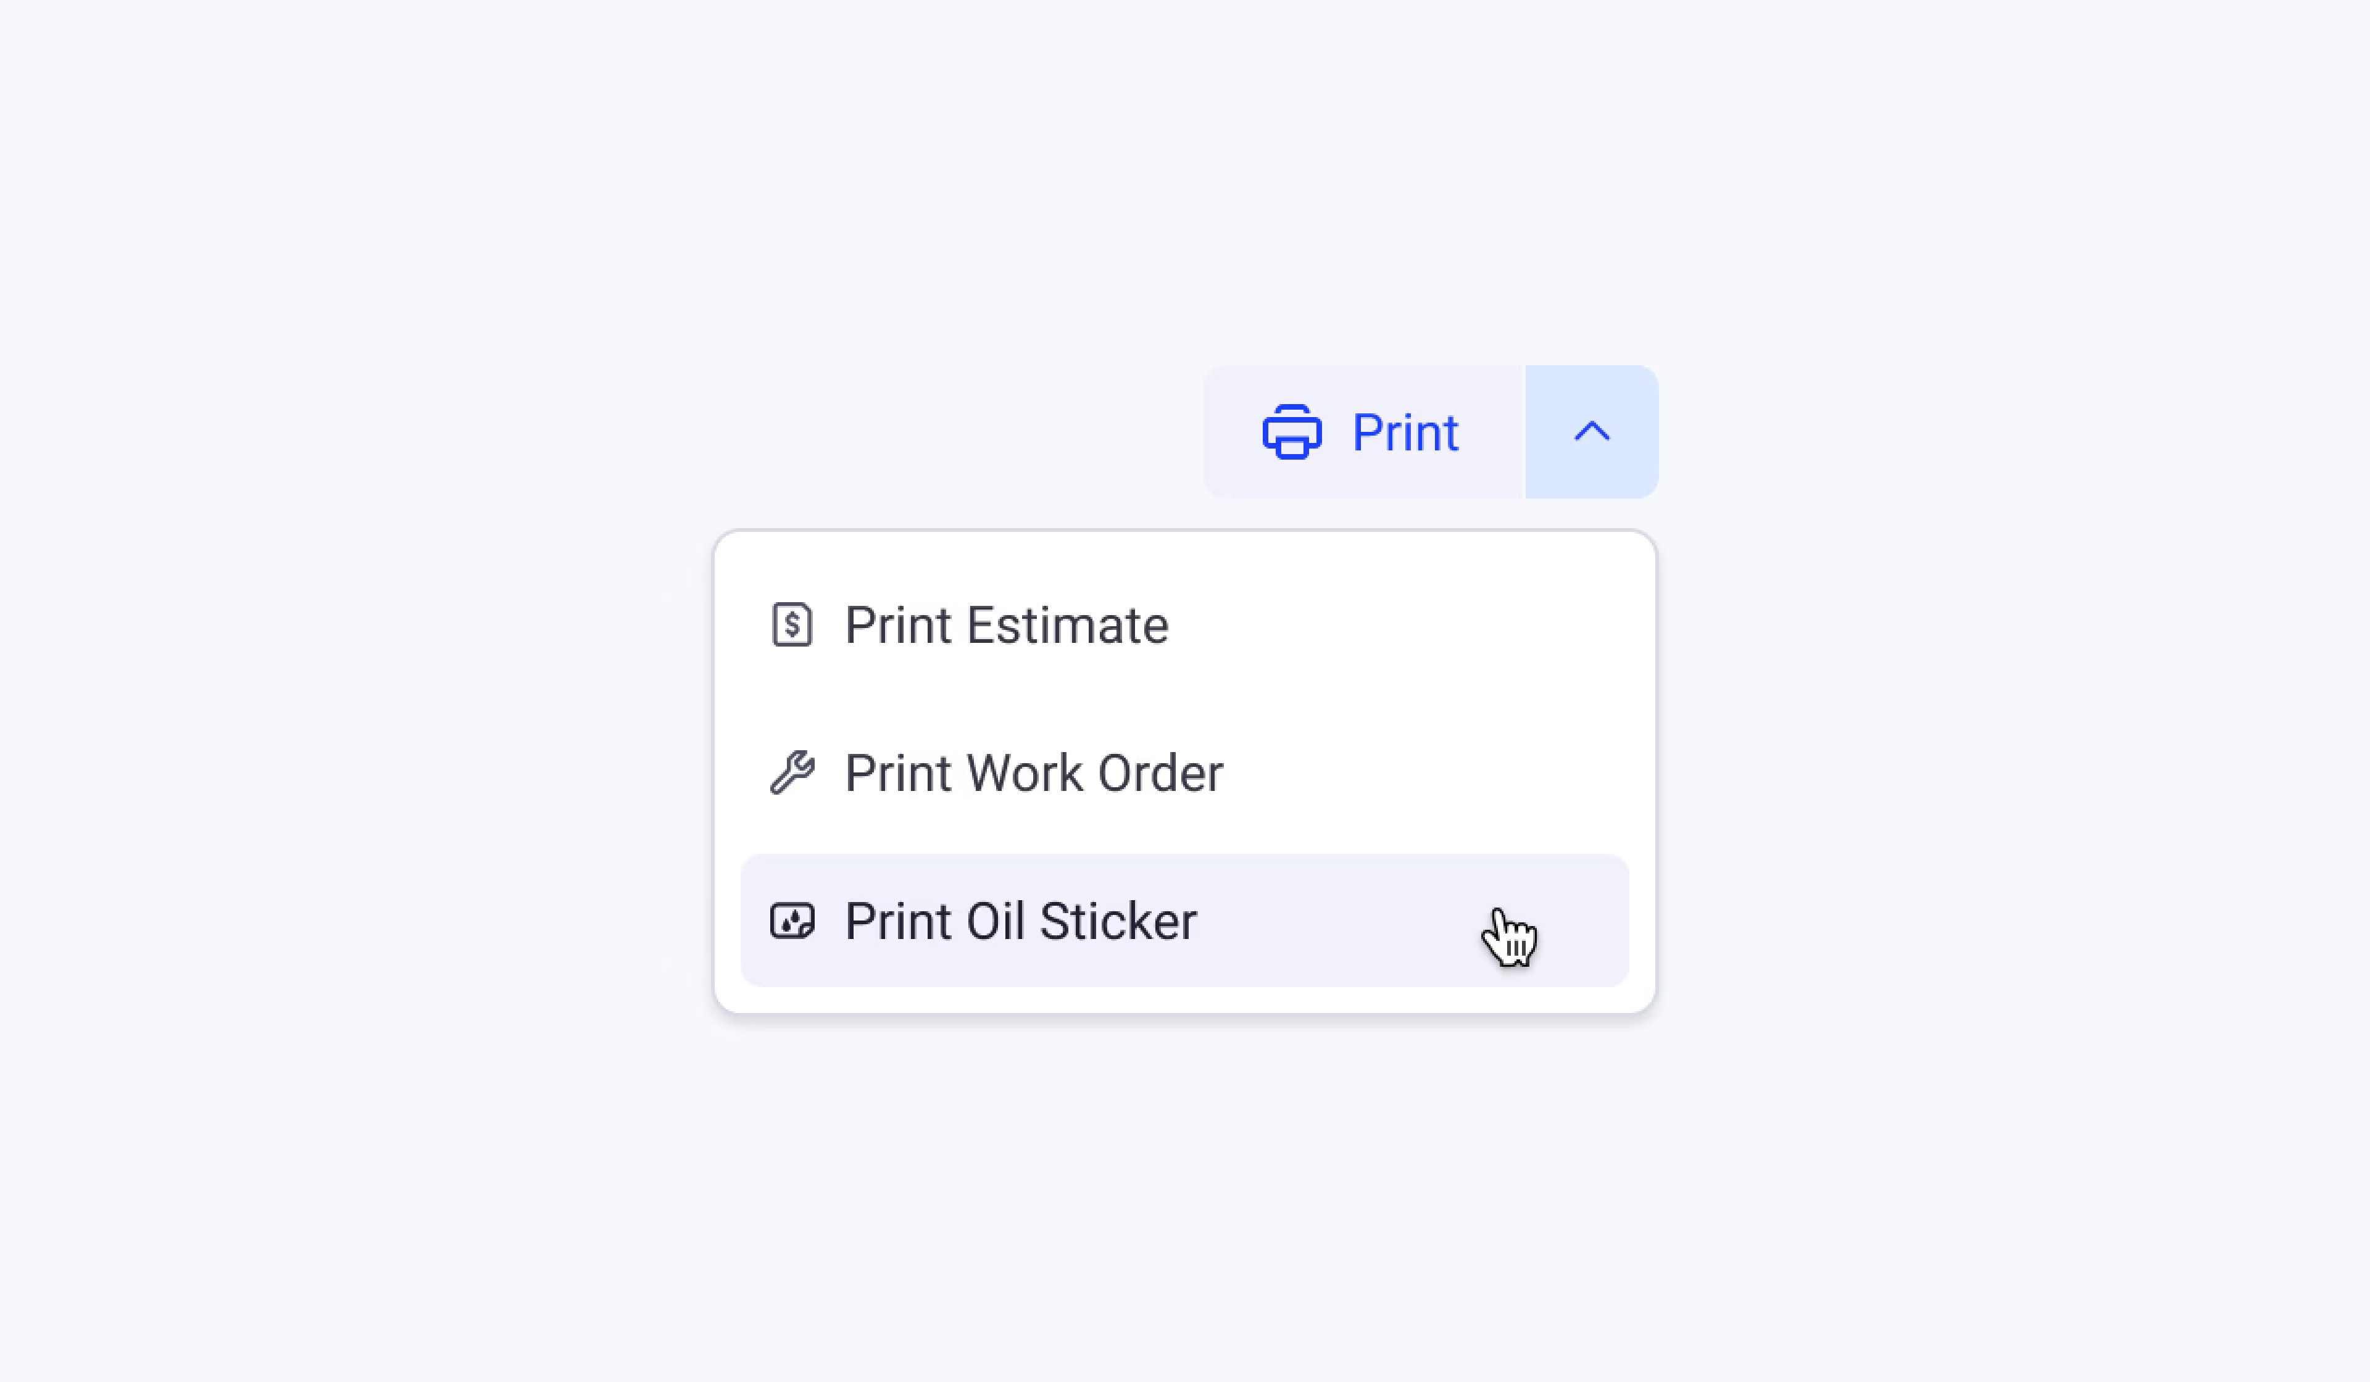Click the words "Work Order" in the dropdown list
2370x1382 pixels.
point(1095,774)
